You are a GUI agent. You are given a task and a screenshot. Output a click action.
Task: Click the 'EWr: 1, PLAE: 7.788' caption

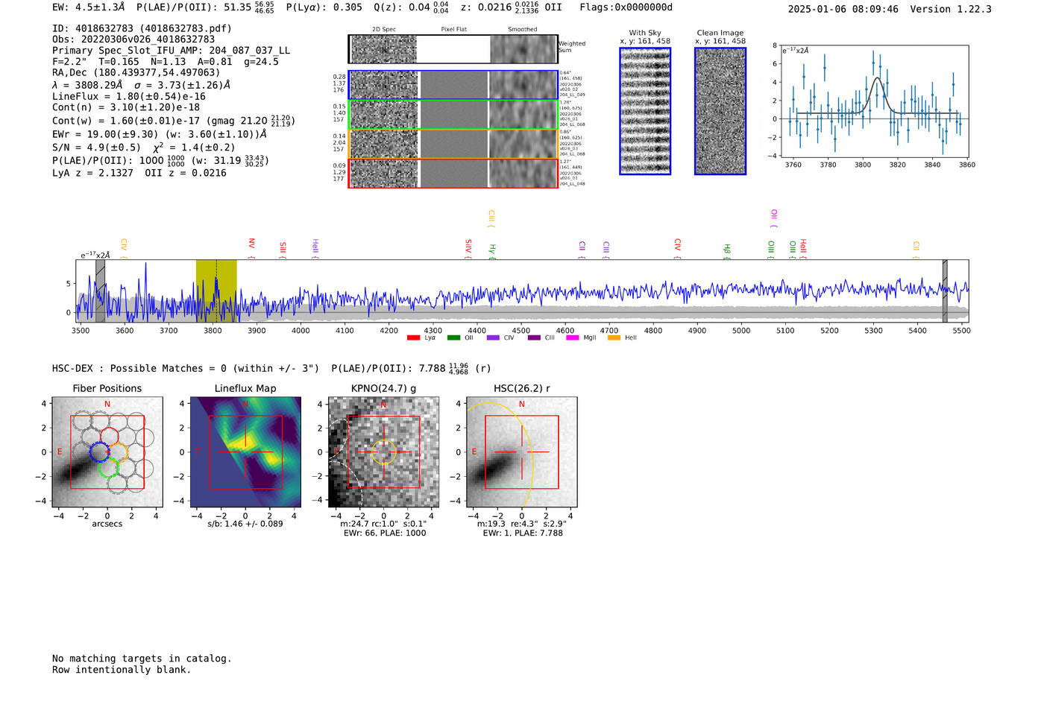pos(523,533)
